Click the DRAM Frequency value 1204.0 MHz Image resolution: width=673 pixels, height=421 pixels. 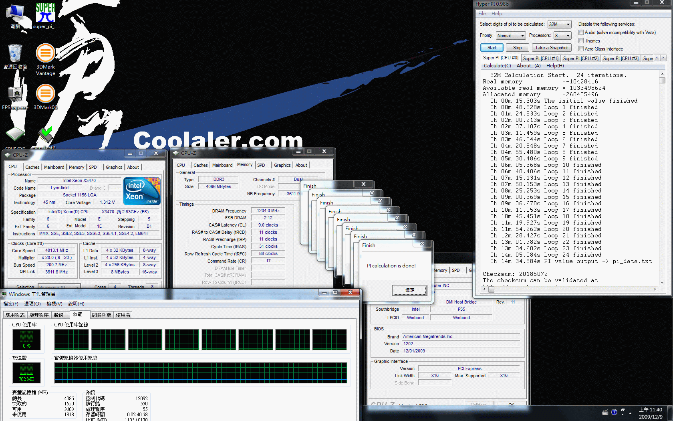pyautogui.click(x=268, y=211)
